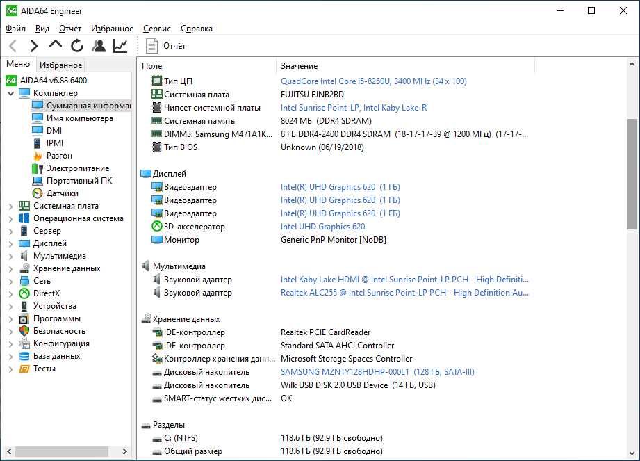Click the Дисплей section header icon
640x461 pixels.
pos(146,174)
